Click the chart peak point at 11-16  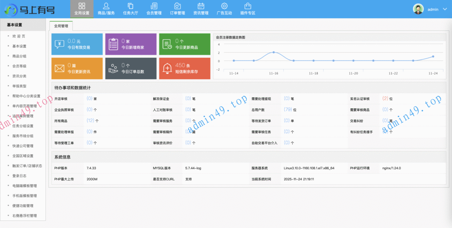click(274, 52)
